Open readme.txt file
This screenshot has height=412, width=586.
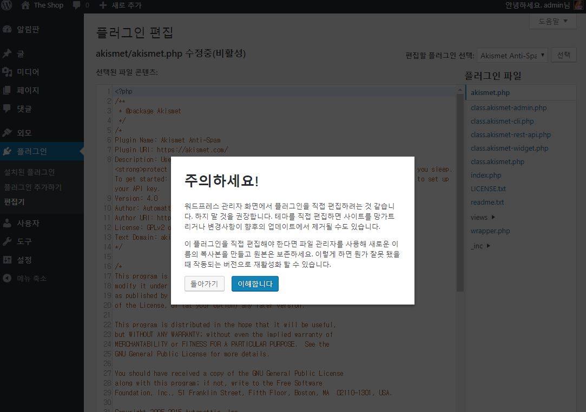487,202
